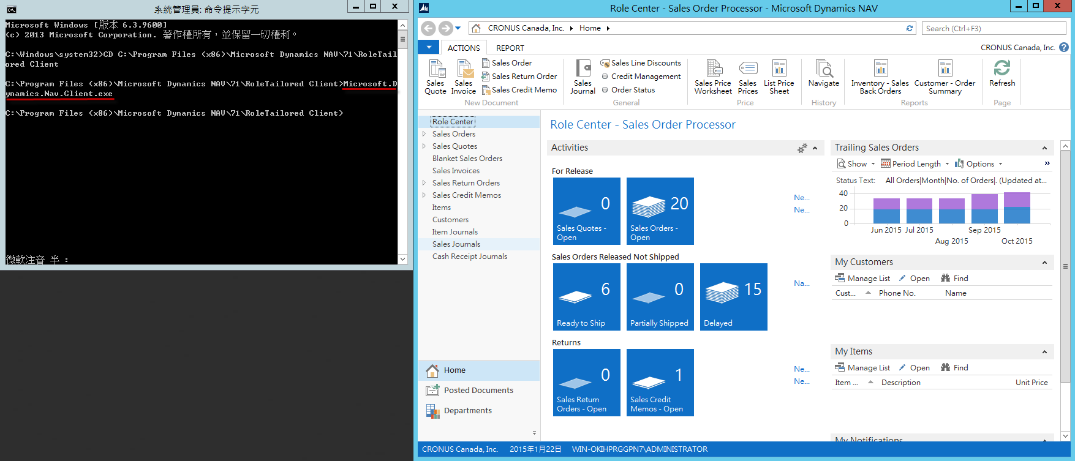Click the Command Prompt title bar icon

pyautogui.click(x=12, y=9)
